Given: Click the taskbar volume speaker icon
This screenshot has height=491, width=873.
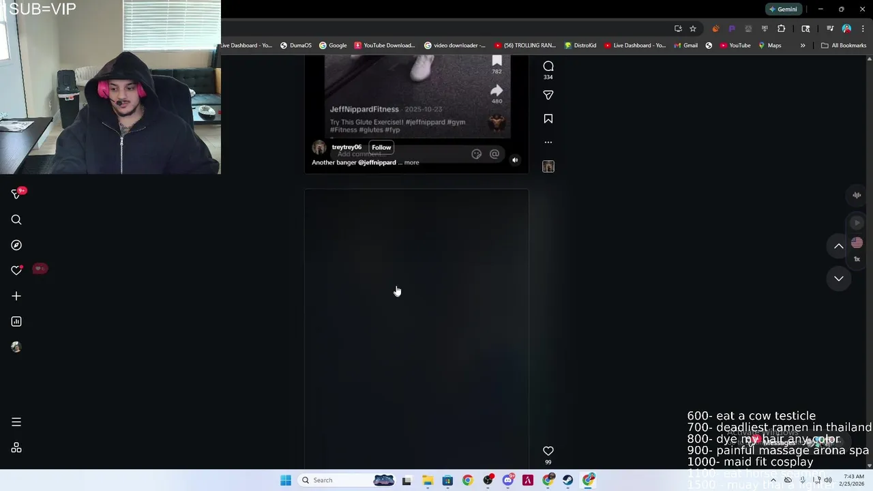Looking at the screenshot, I should click(x=828, y=480).
